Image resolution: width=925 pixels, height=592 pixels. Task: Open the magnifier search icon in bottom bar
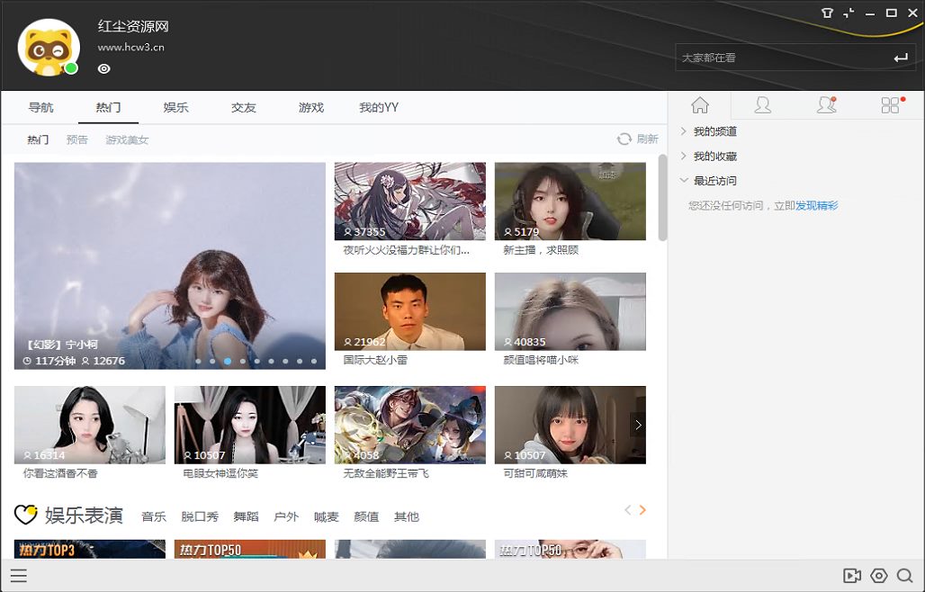pos(904,576)
